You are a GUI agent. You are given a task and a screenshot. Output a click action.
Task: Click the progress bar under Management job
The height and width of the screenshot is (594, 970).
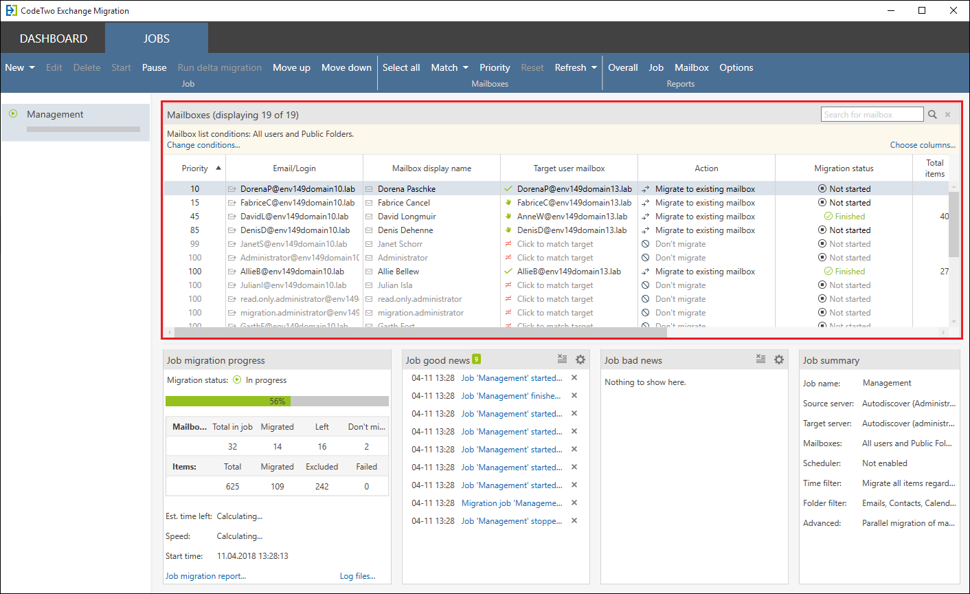point(83,129)
